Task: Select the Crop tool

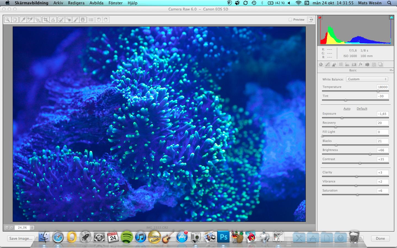Action: click(46, 20)
